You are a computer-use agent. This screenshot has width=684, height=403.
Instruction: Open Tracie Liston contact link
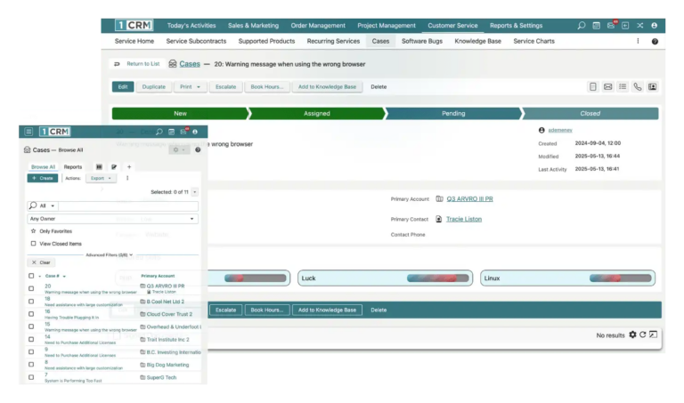464,219
